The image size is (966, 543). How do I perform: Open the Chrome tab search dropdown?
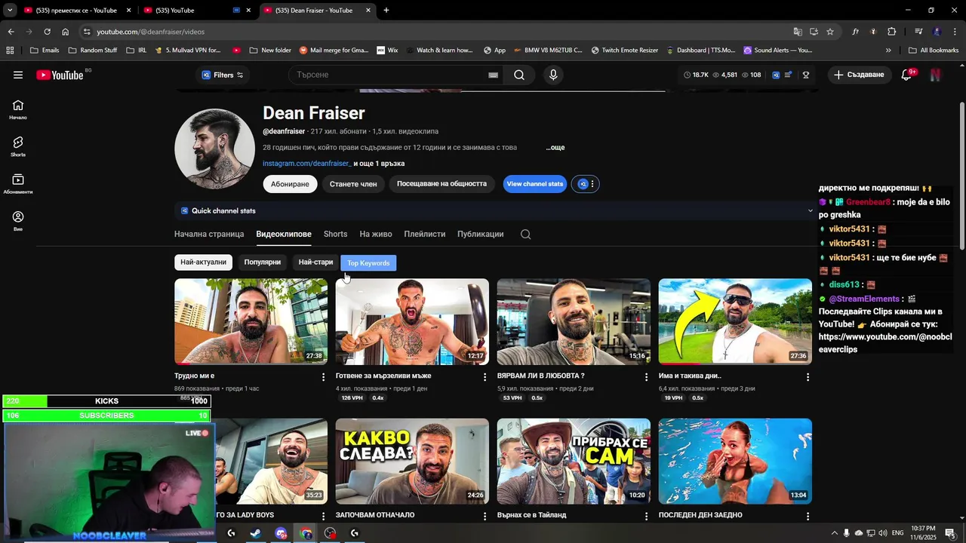(x=10, y=11)
